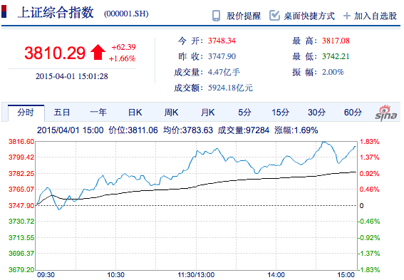
Task: Click the red up arrow beside 3810.29
Action: 98,52
